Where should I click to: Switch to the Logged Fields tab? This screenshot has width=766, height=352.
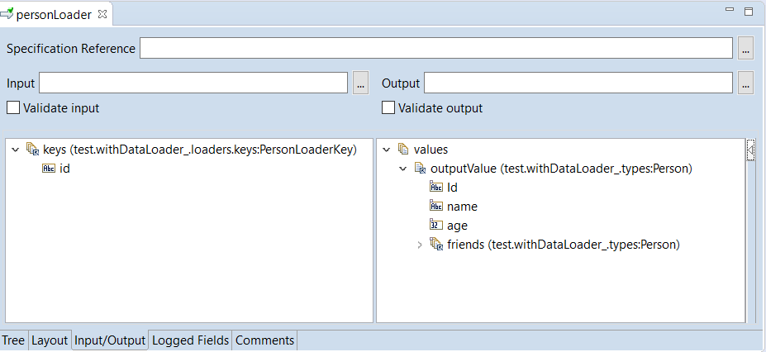(190, 340)
